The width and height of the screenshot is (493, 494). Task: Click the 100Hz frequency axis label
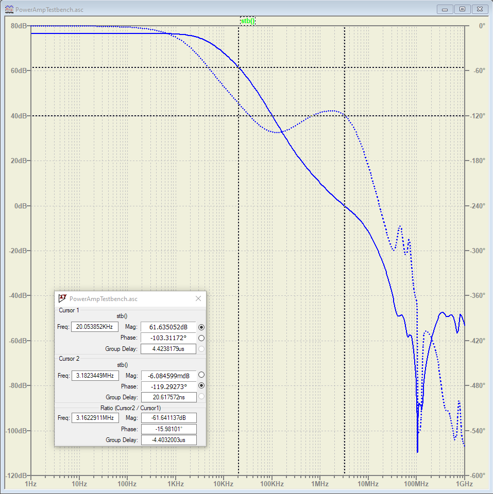pyautogui.click(x=127, y=484)
